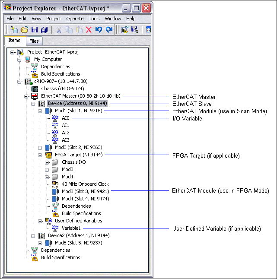Open the Operate menu
The image size is (277, 279).
click(75, 19)
